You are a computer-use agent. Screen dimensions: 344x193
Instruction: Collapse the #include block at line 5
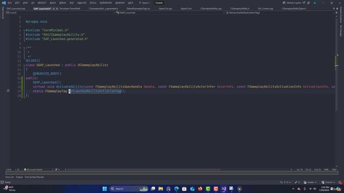(x=24, y=31)
